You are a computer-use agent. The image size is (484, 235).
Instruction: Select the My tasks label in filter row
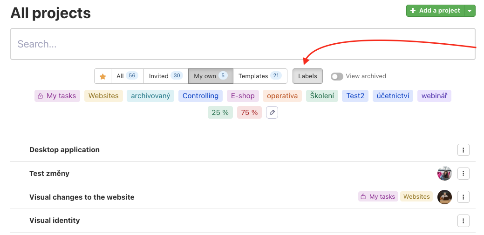pyautogui.click(x=57, y=96)
